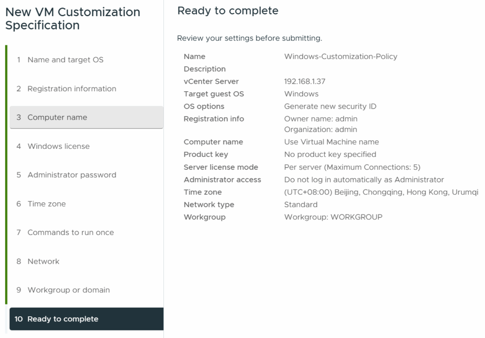Click Review your settings before submitting text
485x338 pixels.
(x=249, y=38)
